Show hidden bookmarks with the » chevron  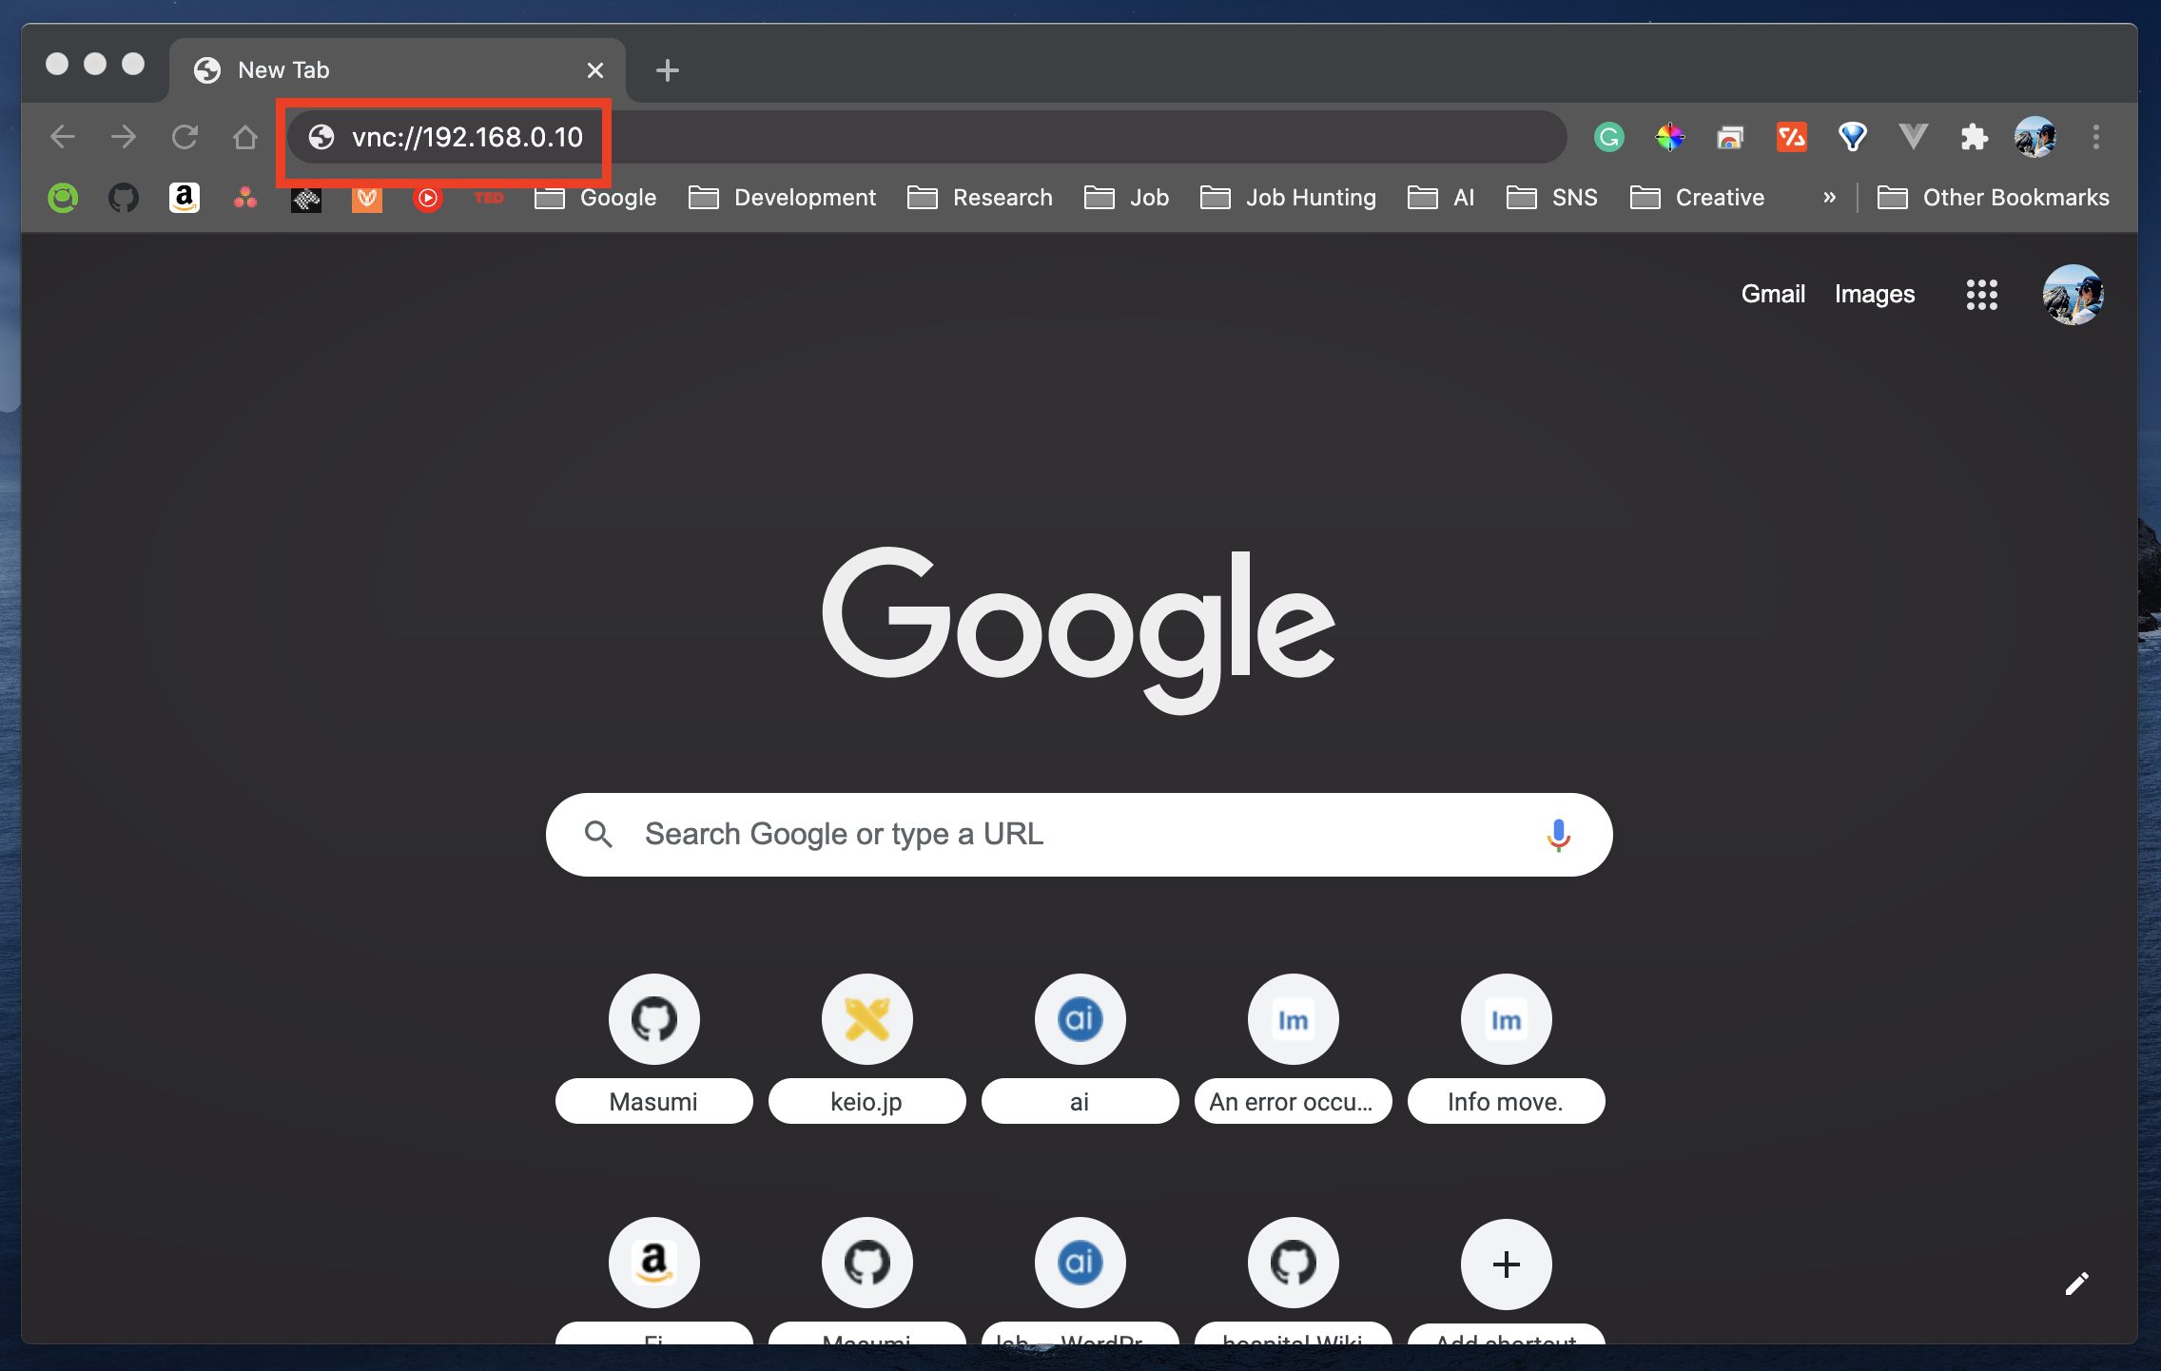coord(1829,198)
